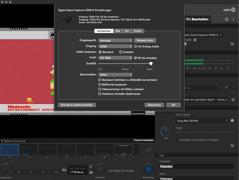Check Hardware-Encoder deaktivieren
This screenshot has width=239, height=180.
coord(100,94)
